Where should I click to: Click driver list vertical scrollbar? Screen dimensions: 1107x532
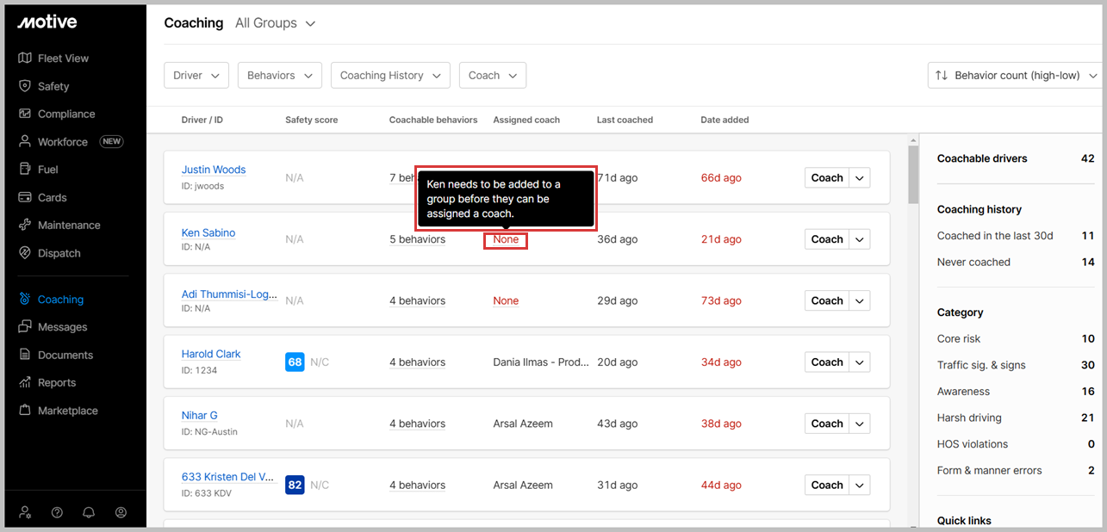[x=913, y=176]
